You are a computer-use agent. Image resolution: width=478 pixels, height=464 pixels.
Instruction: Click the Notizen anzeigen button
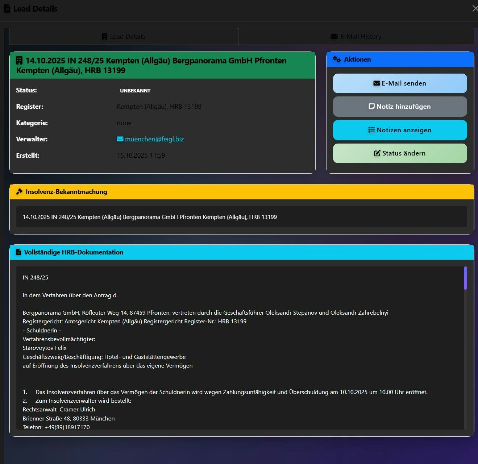click(400, 130)
